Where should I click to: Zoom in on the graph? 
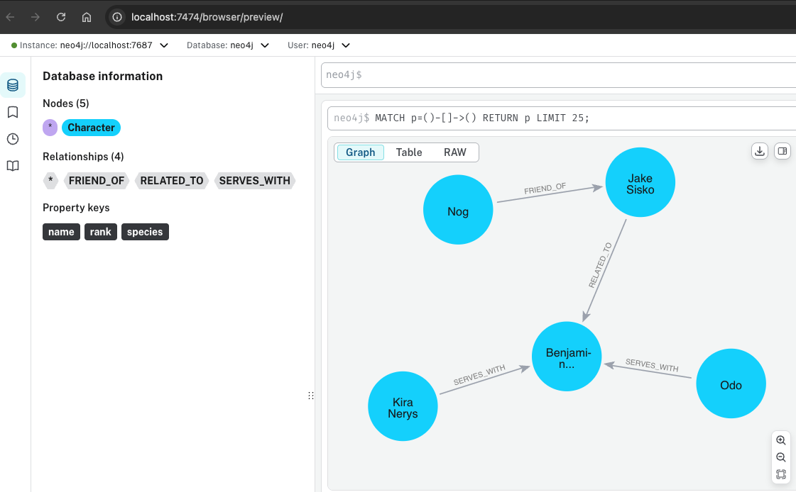pyautogui.click(x=781, y=440)
